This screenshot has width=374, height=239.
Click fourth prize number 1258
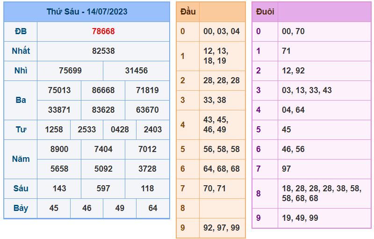tap(54, 130)
